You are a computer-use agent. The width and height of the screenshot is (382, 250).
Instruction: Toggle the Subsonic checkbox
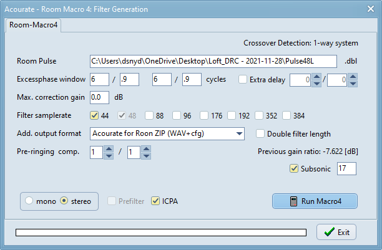point(294,168)
